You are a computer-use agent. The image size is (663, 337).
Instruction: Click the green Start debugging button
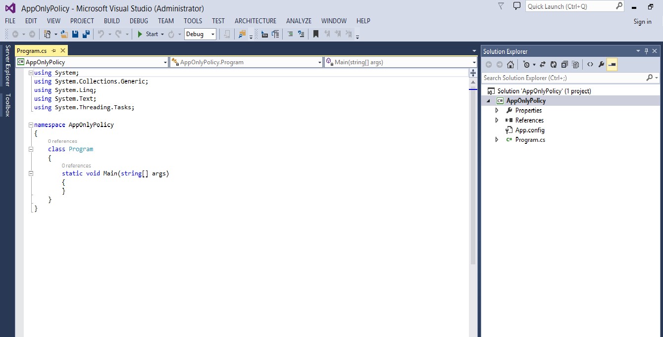tap(148, 34)
